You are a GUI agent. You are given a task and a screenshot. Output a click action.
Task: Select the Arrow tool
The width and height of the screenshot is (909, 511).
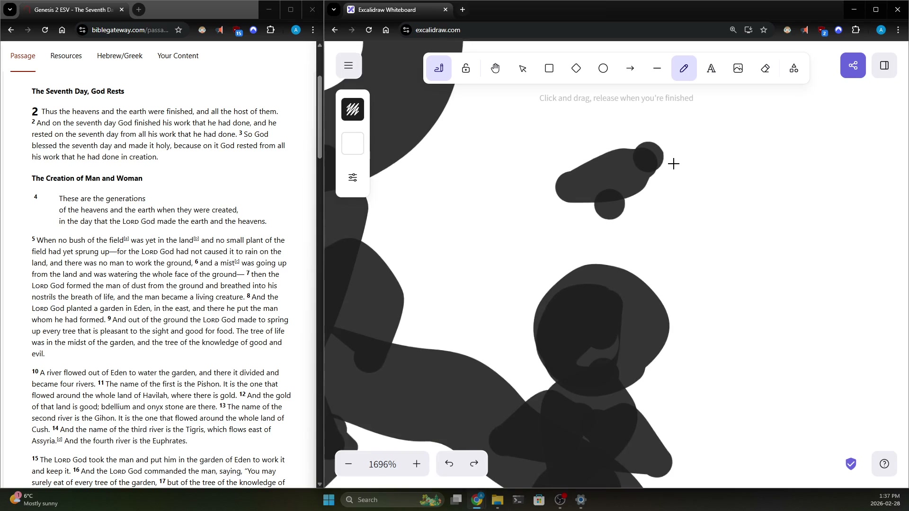click(x=630, y=69)
